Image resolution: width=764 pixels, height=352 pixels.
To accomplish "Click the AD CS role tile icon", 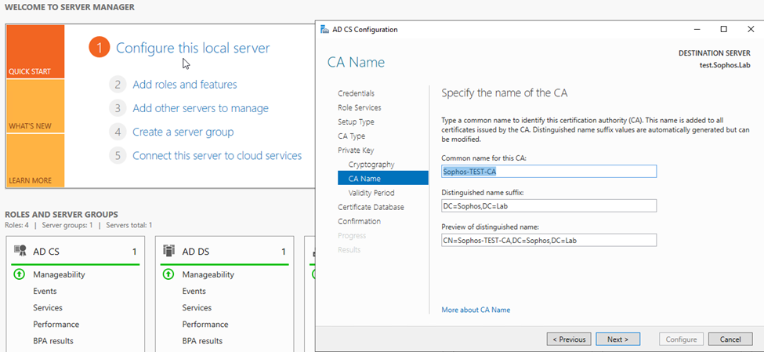I will (x=20, y=252).
